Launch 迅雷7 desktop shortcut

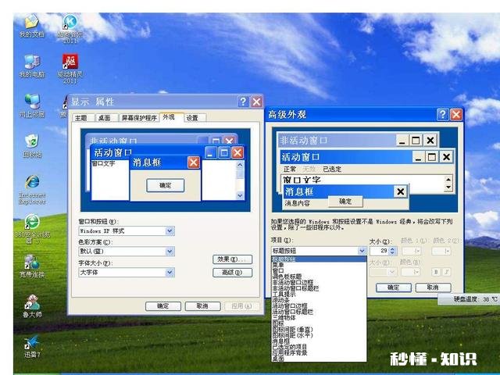31,344
